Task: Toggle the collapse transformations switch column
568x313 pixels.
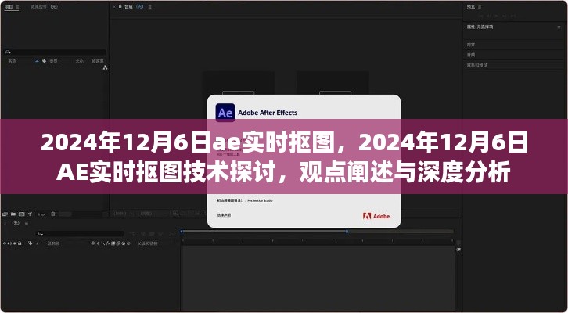Action: click(98, 243)
